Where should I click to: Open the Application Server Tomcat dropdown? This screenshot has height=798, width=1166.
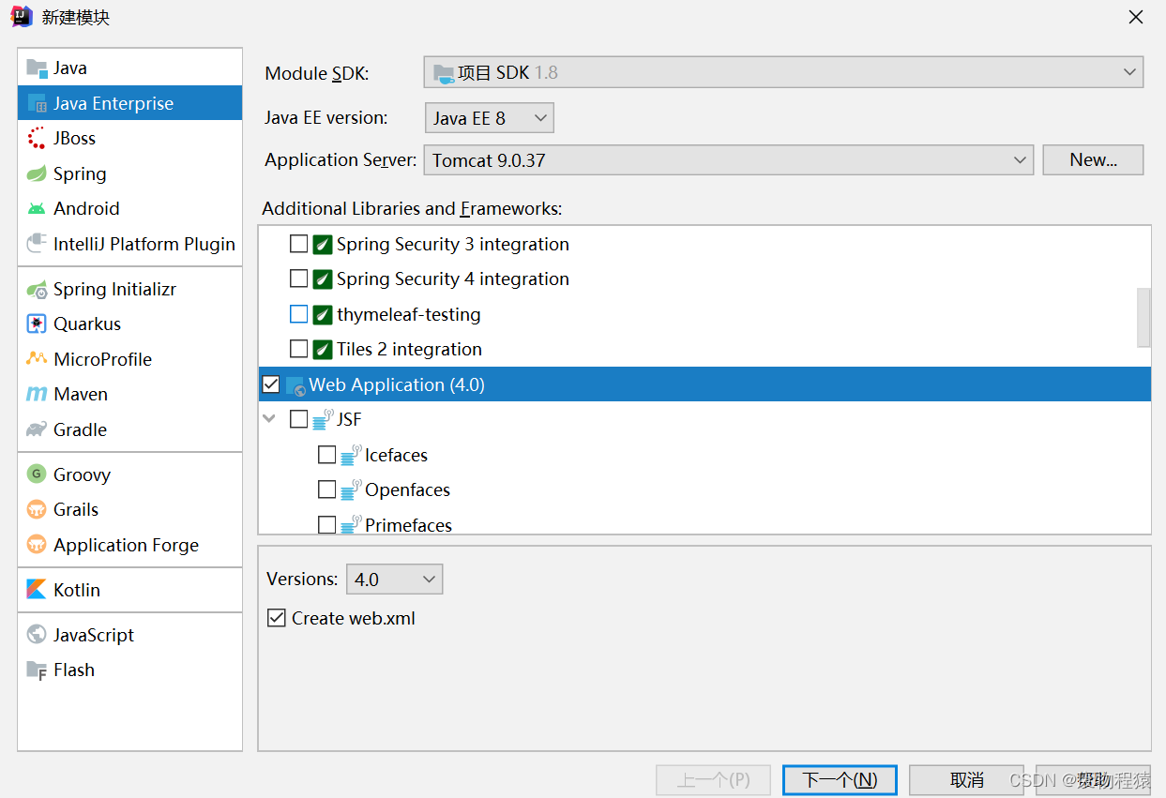729,160
